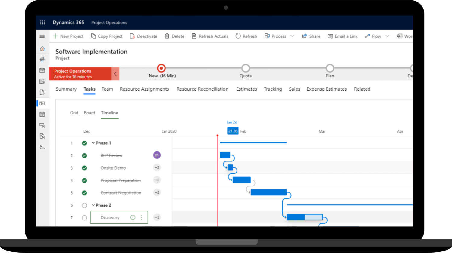Image resolution: width=452 pixels, height=253 pixels.
Task: Switch to Board view
Action: click(89, 113)
